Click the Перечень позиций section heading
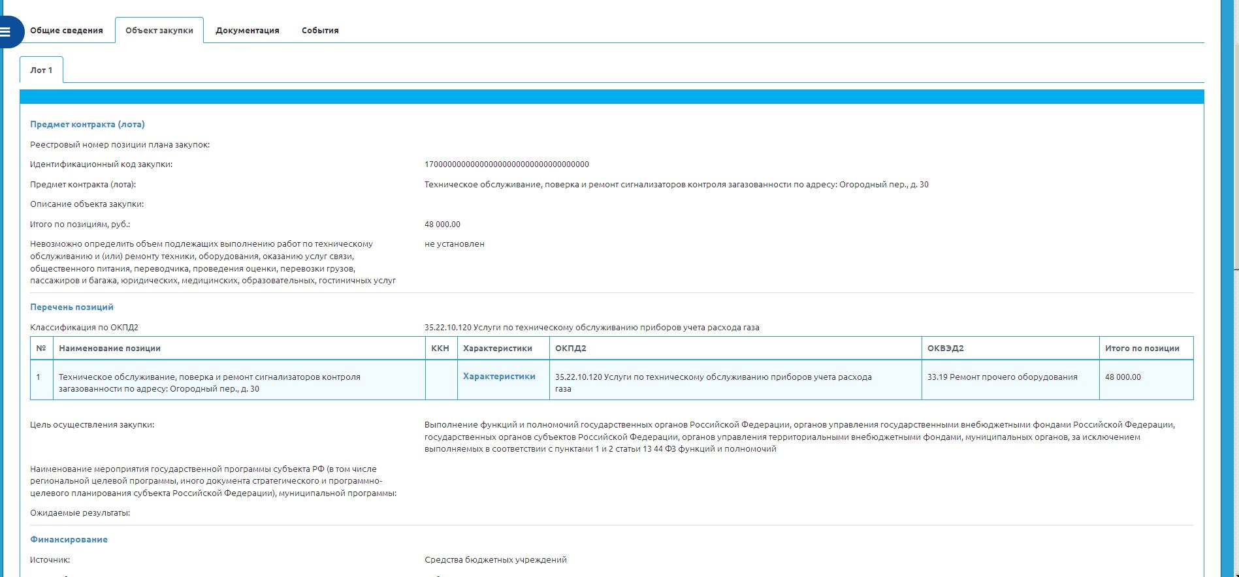Viewport: 1239px width, 577px height. (x=72, y=307)
